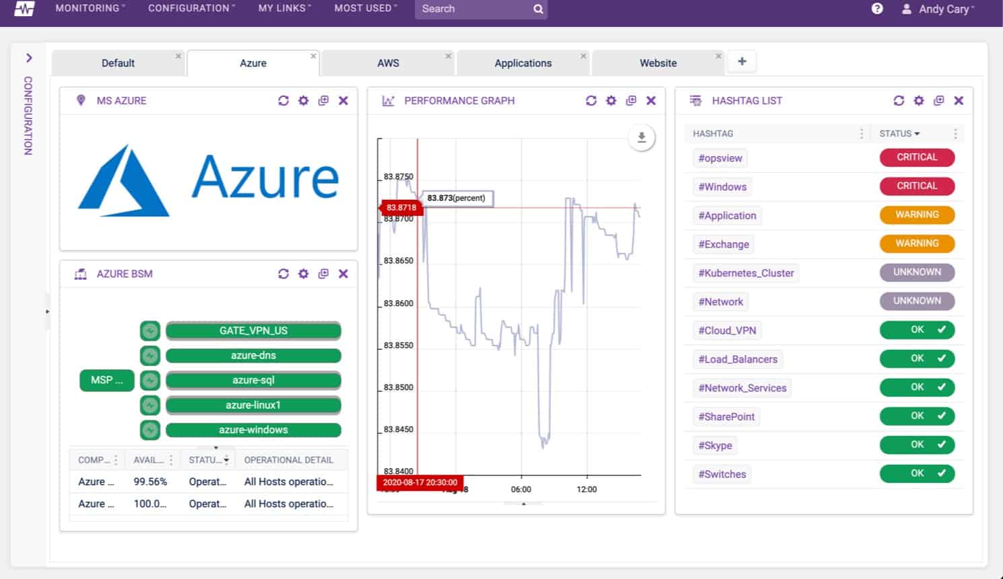Remove the MS AZURE dashlet
This screenshot has height=579, width=1003.
(344, 100)
